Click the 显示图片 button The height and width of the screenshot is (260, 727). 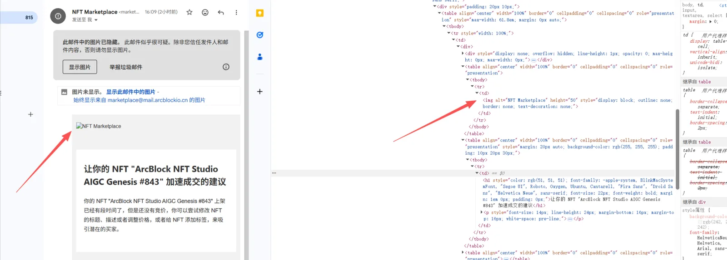click(80, 67)
